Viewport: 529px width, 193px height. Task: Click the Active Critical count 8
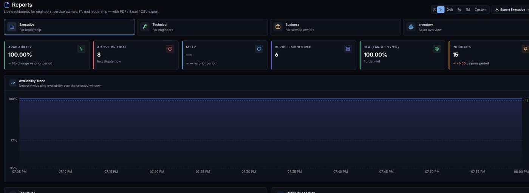(99, 55)
